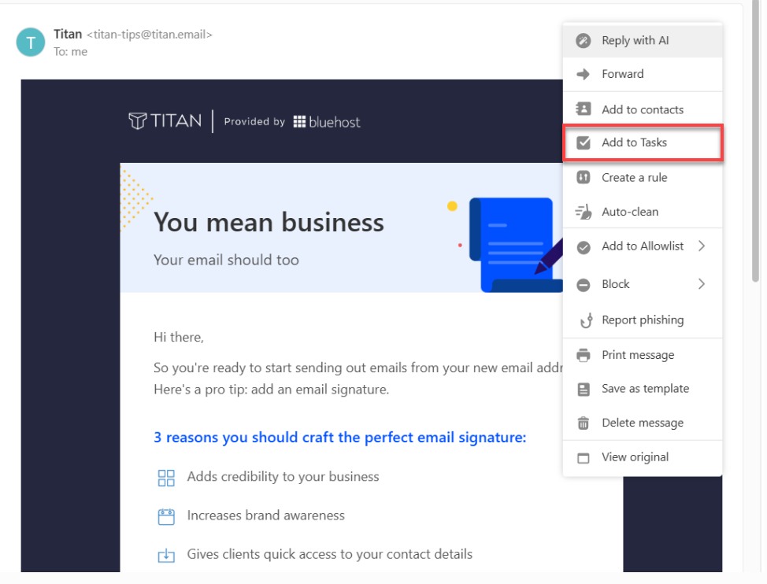Screen dimensions: 767x584
Task: Click the Block circle icon
Action: pos(583,285)
